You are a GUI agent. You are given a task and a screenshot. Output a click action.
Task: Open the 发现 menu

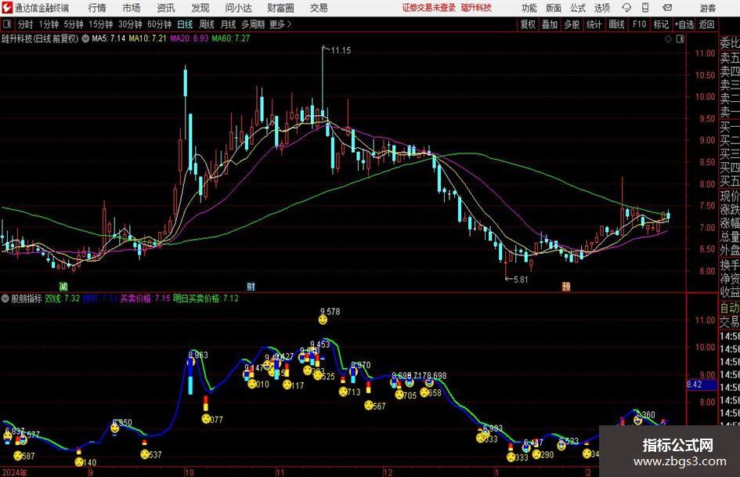200,8
